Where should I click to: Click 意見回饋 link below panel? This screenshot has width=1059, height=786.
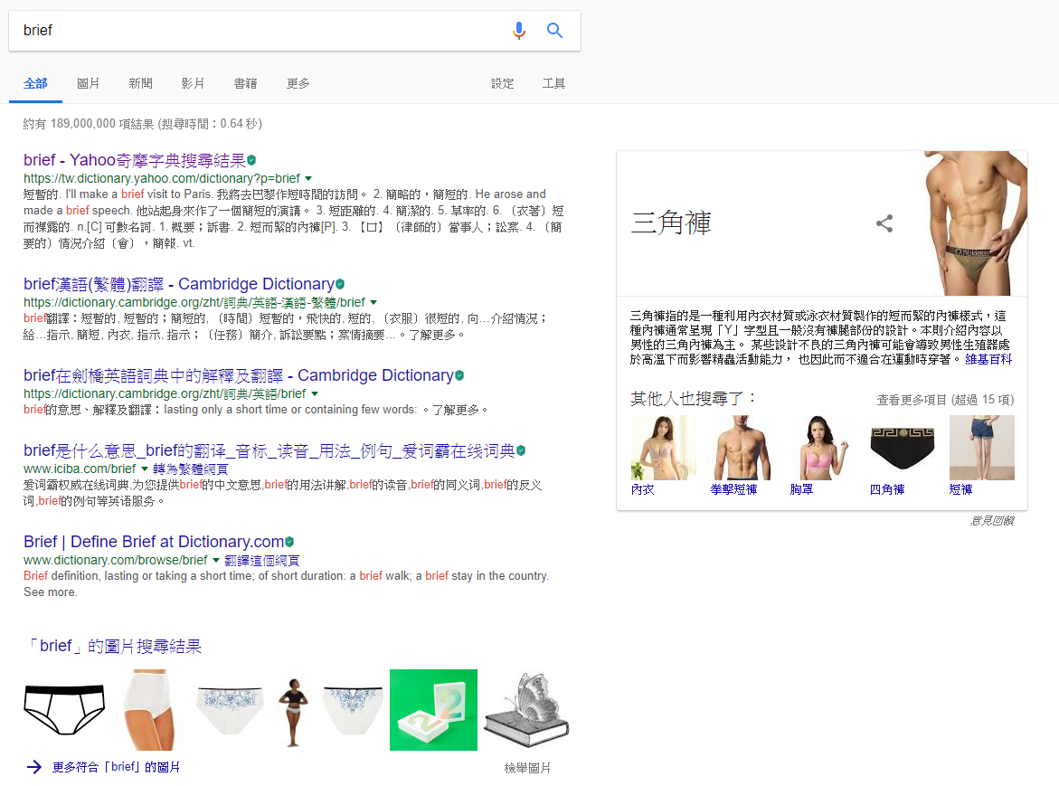coord(992,521)
